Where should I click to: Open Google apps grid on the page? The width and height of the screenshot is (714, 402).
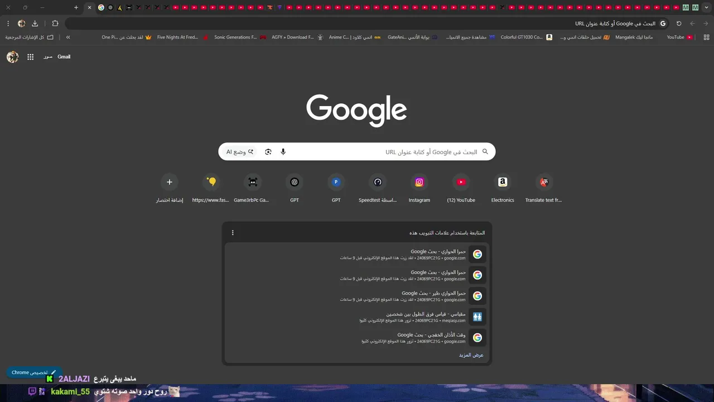(30, 57)
